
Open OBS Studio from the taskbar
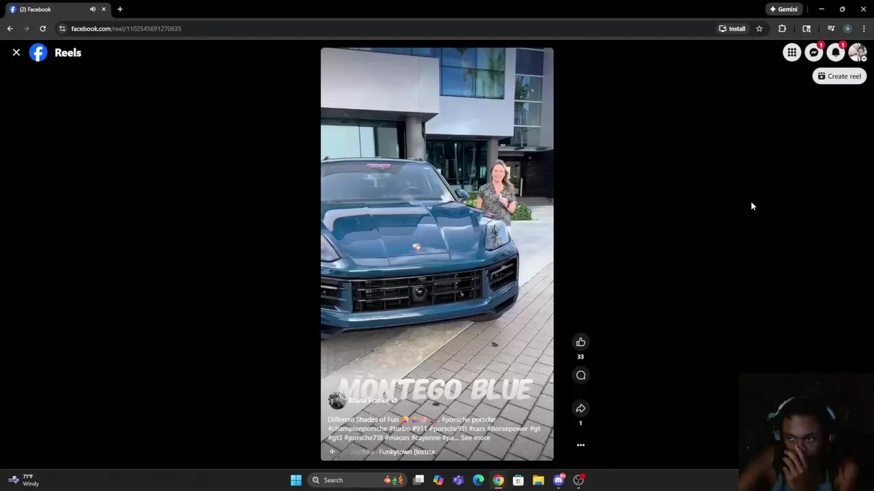click(578, 480)
